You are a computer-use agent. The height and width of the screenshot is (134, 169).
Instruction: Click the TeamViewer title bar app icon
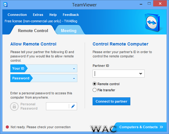click(x=5, y=5)
